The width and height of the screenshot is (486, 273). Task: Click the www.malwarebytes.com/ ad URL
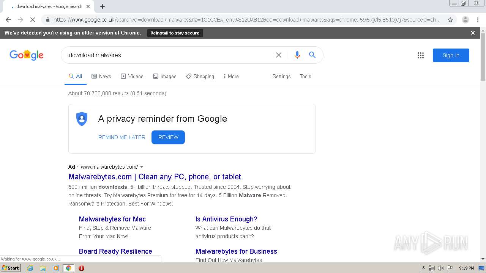(109, 167)
